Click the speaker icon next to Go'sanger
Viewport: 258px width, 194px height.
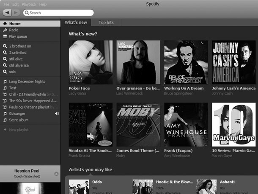(57, 114)
